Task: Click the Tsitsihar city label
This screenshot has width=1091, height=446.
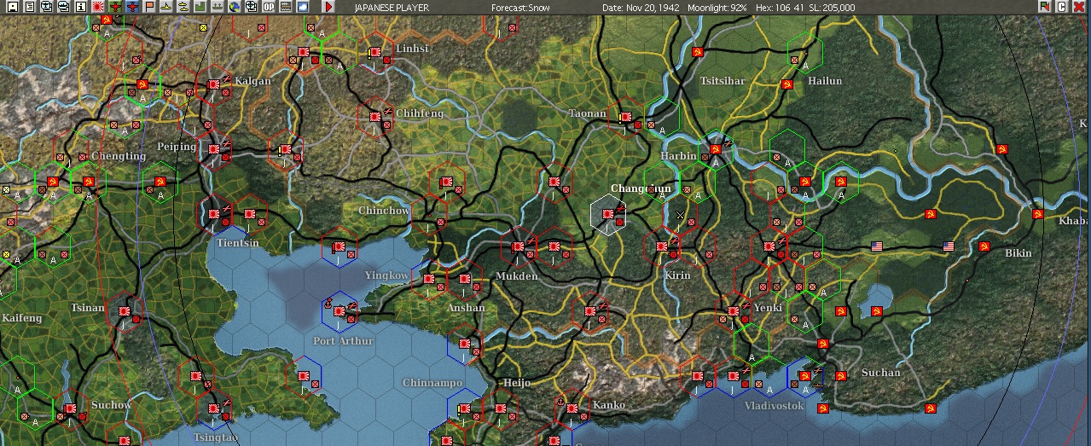Action: [722, 81]
